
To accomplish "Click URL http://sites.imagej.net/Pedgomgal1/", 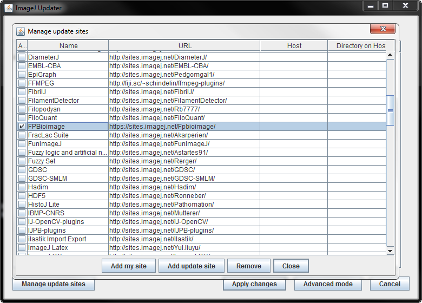I will [x=184, y=75].
